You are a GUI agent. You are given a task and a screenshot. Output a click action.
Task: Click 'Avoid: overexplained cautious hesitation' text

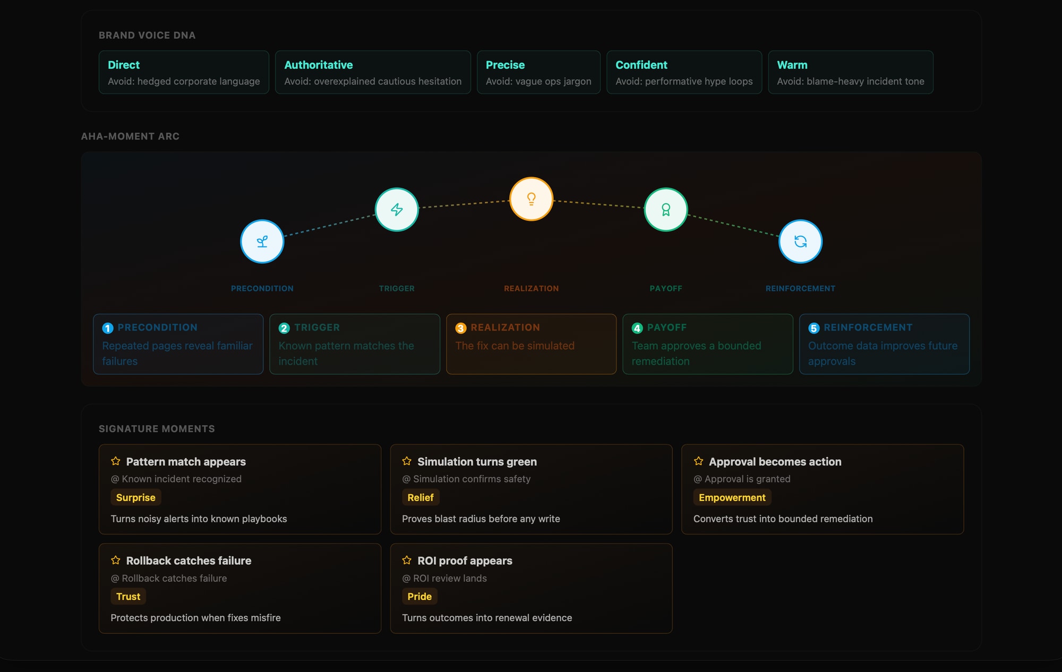tap(373, 81)
